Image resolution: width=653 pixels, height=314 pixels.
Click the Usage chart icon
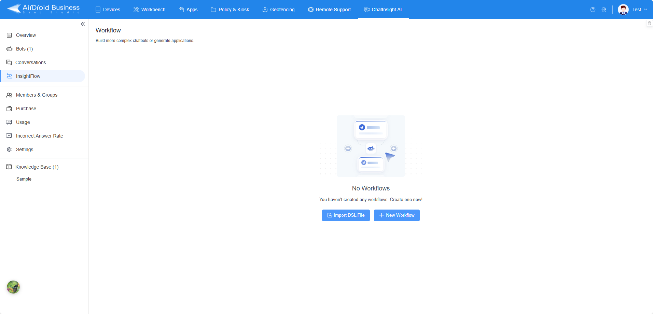(x=9, y=122)
